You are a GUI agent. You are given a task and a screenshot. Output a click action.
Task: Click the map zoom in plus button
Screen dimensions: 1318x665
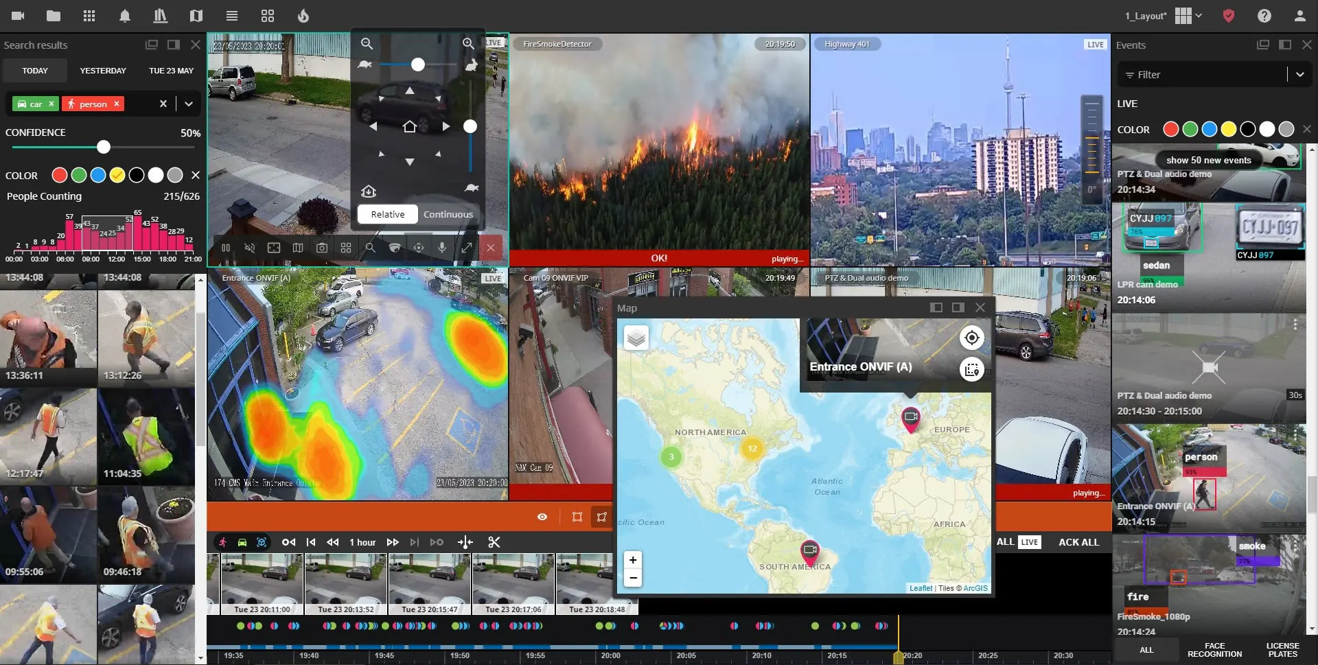[633, 560]
